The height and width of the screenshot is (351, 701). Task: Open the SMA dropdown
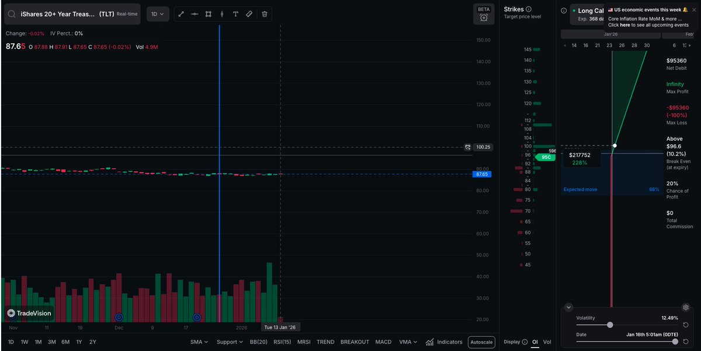click(x=198, y=342)
